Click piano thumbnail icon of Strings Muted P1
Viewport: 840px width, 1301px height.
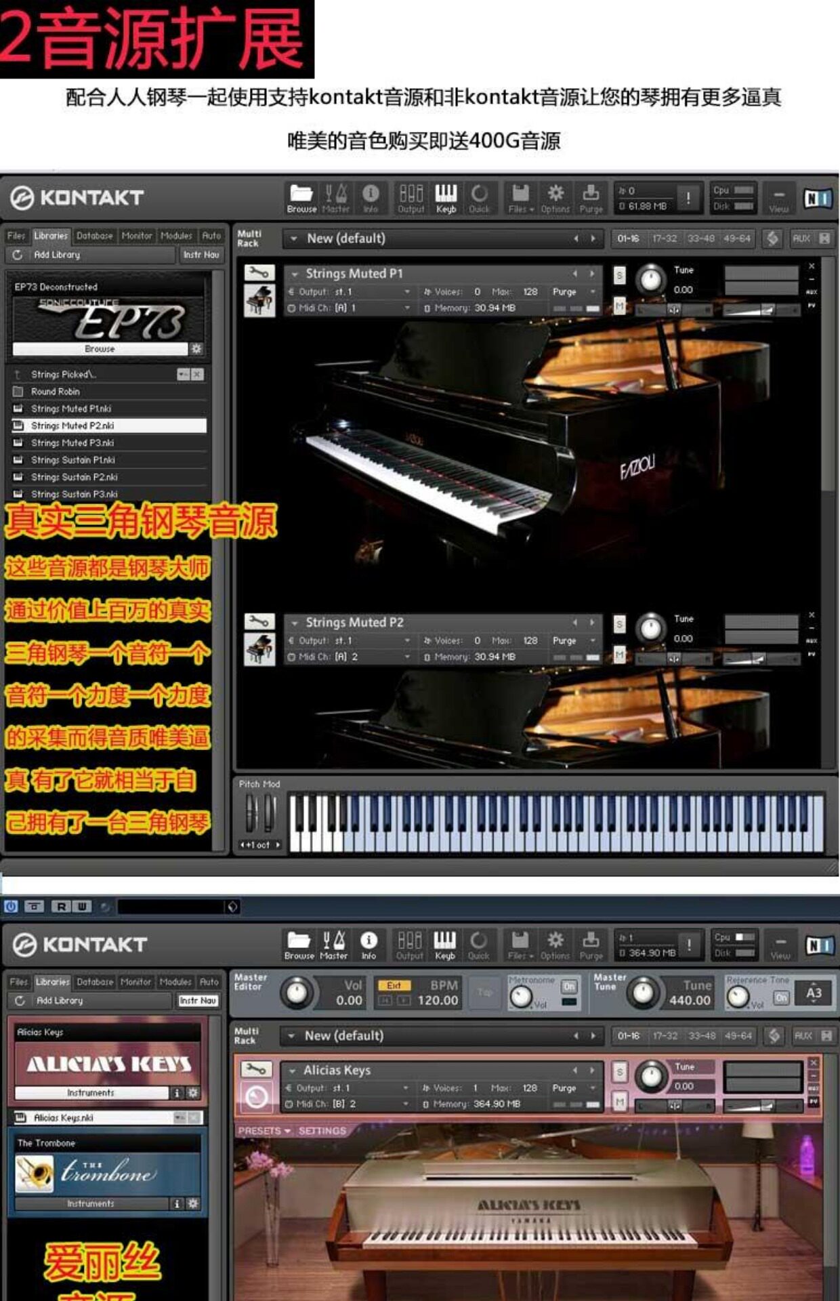[259, 300]
